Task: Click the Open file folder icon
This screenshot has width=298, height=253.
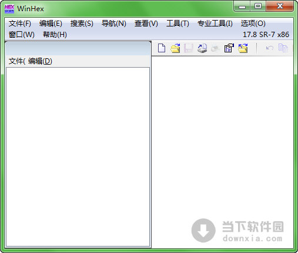Action: (x=175, y=48)
